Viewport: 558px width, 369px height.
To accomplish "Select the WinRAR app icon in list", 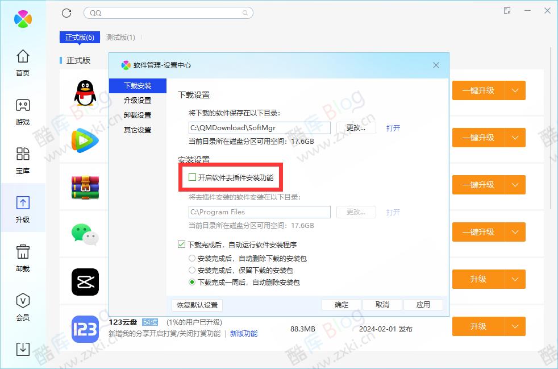I will pos(84,188).
